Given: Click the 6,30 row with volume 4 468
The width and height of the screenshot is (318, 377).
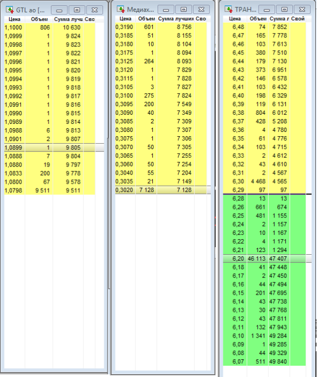Looking at the screenshot, I should [264, 181].
